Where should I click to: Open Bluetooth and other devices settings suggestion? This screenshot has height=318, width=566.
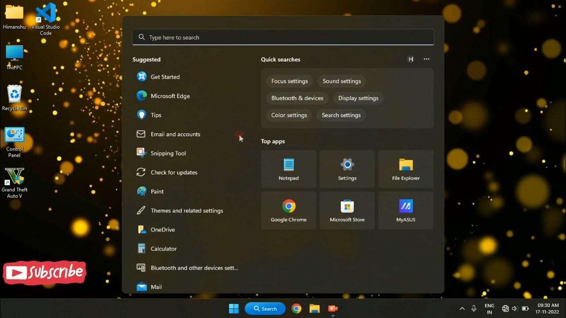click(x=188, y=268)
